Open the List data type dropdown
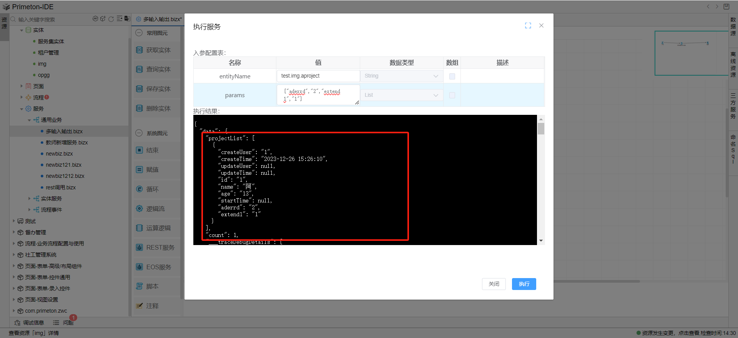 (401, 95)
